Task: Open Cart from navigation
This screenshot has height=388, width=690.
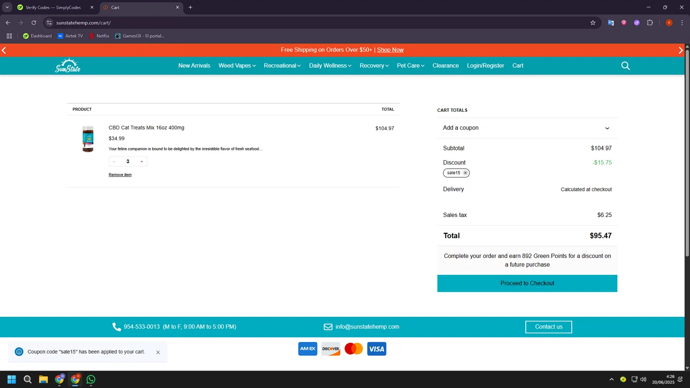Action: [x=518, y=66]
